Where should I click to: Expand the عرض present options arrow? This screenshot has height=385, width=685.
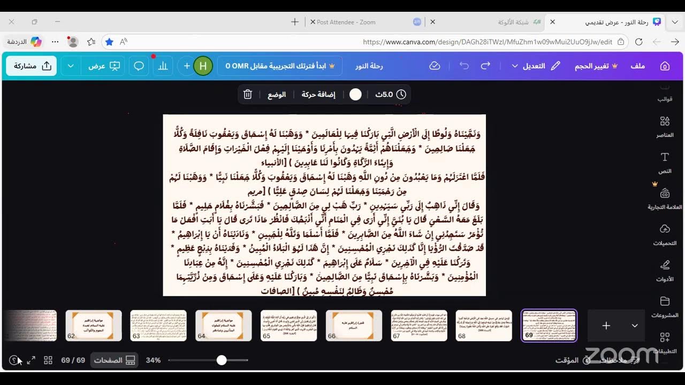pyautogui.click(x=71, y=66)
